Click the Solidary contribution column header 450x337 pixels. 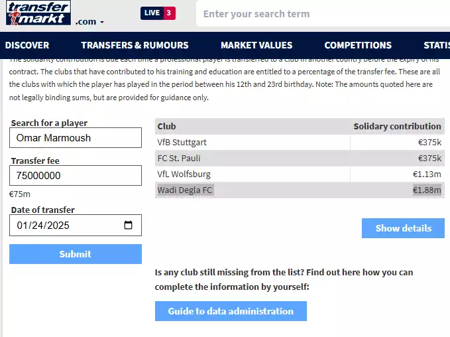click(x=397, y=126)
